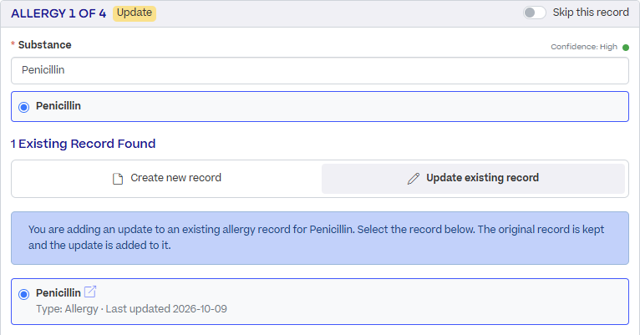Select the existing Penicillin record radio button

(23, 294)
